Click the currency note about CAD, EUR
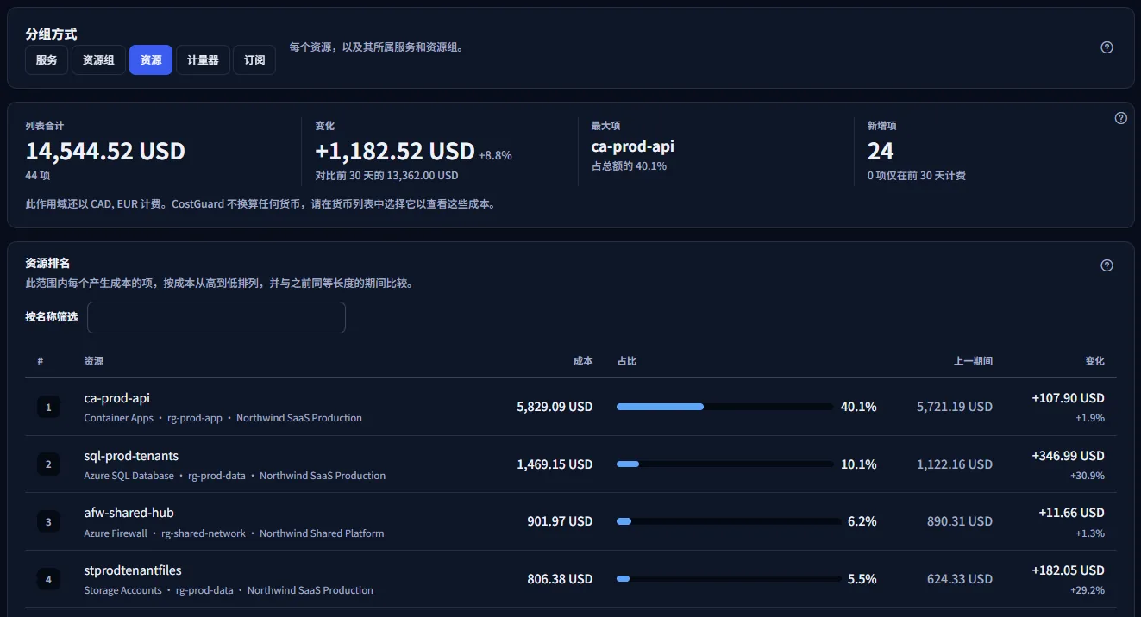 (260, 204)
